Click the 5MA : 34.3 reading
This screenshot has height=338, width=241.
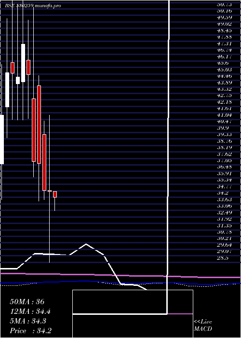(29, 321)
